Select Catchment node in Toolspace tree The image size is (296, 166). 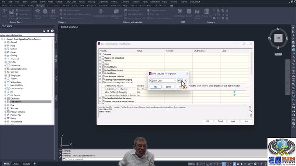(15, 98)
